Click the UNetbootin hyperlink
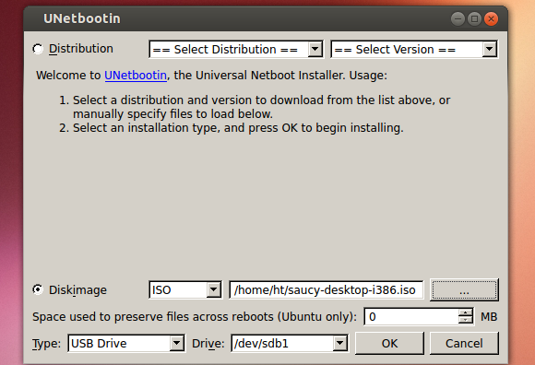535x365 pixels. coord(136,76)
